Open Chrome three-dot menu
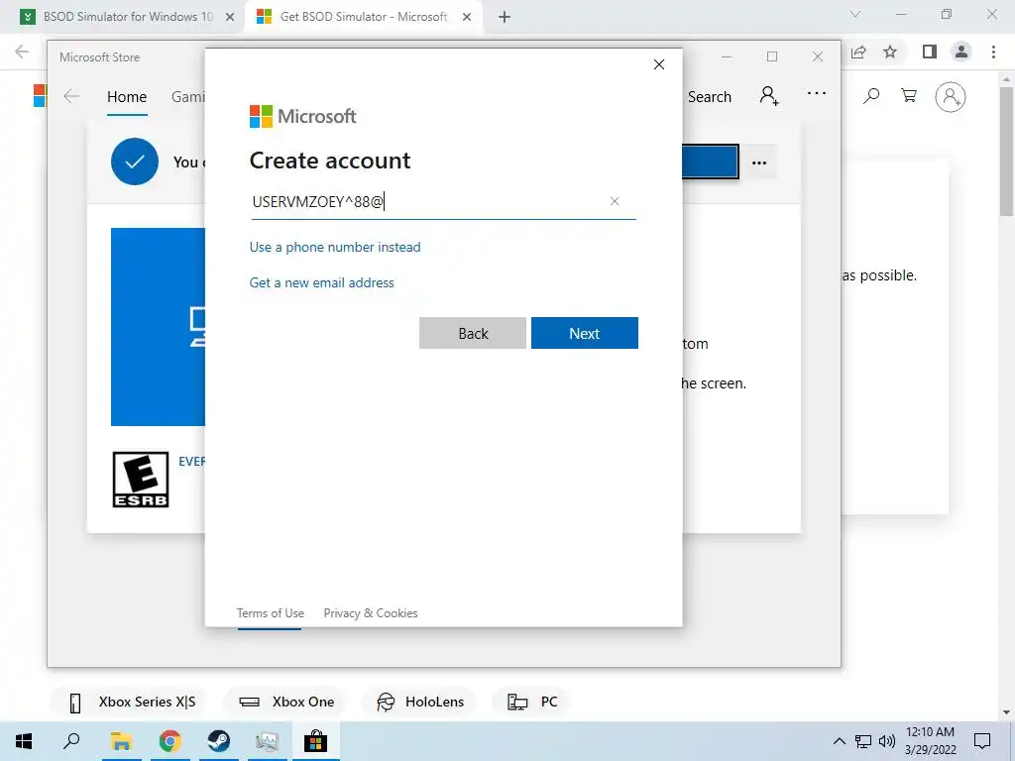 click(993, 52)
